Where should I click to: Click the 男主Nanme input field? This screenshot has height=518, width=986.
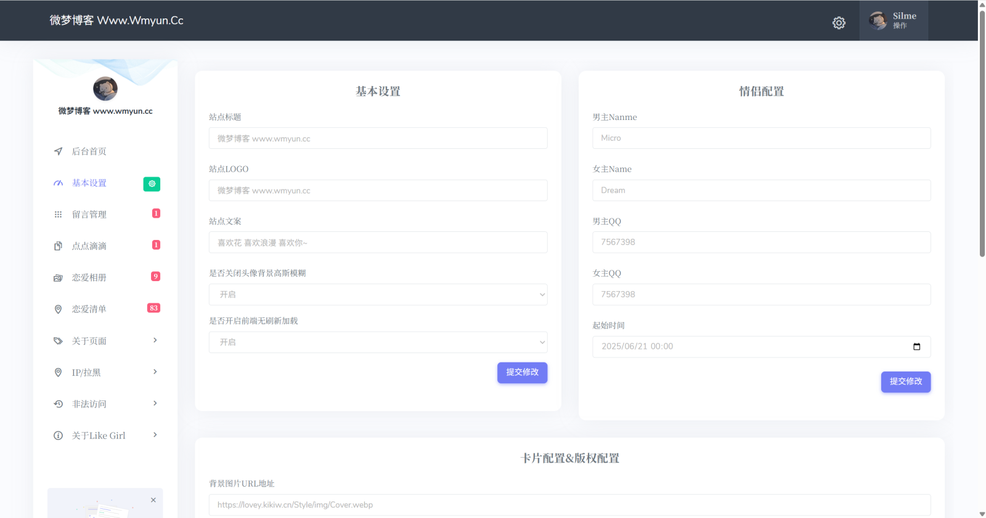pyautogui.click(x=762, y=138)
